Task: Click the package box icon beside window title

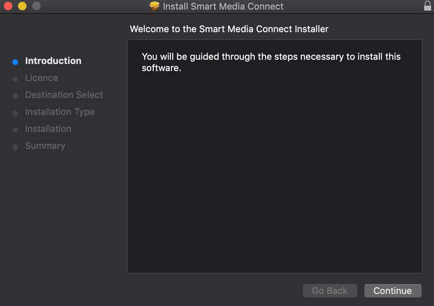Action: coord(154,6)
